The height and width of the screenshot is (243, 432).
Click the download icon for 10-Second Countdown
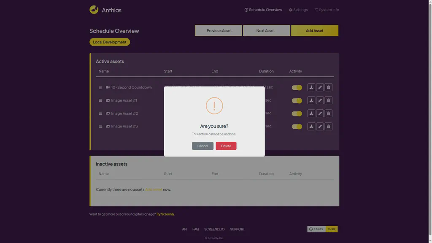point(311,87)
